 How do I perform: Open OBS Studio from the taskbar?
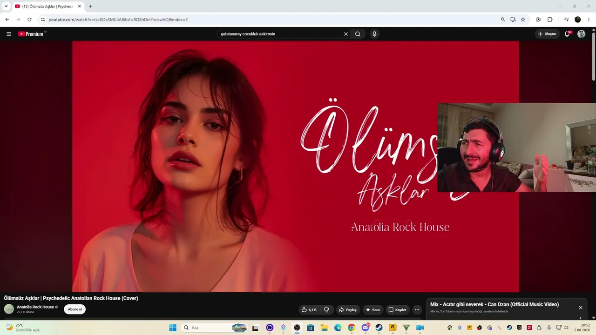[x=297, y=328]
